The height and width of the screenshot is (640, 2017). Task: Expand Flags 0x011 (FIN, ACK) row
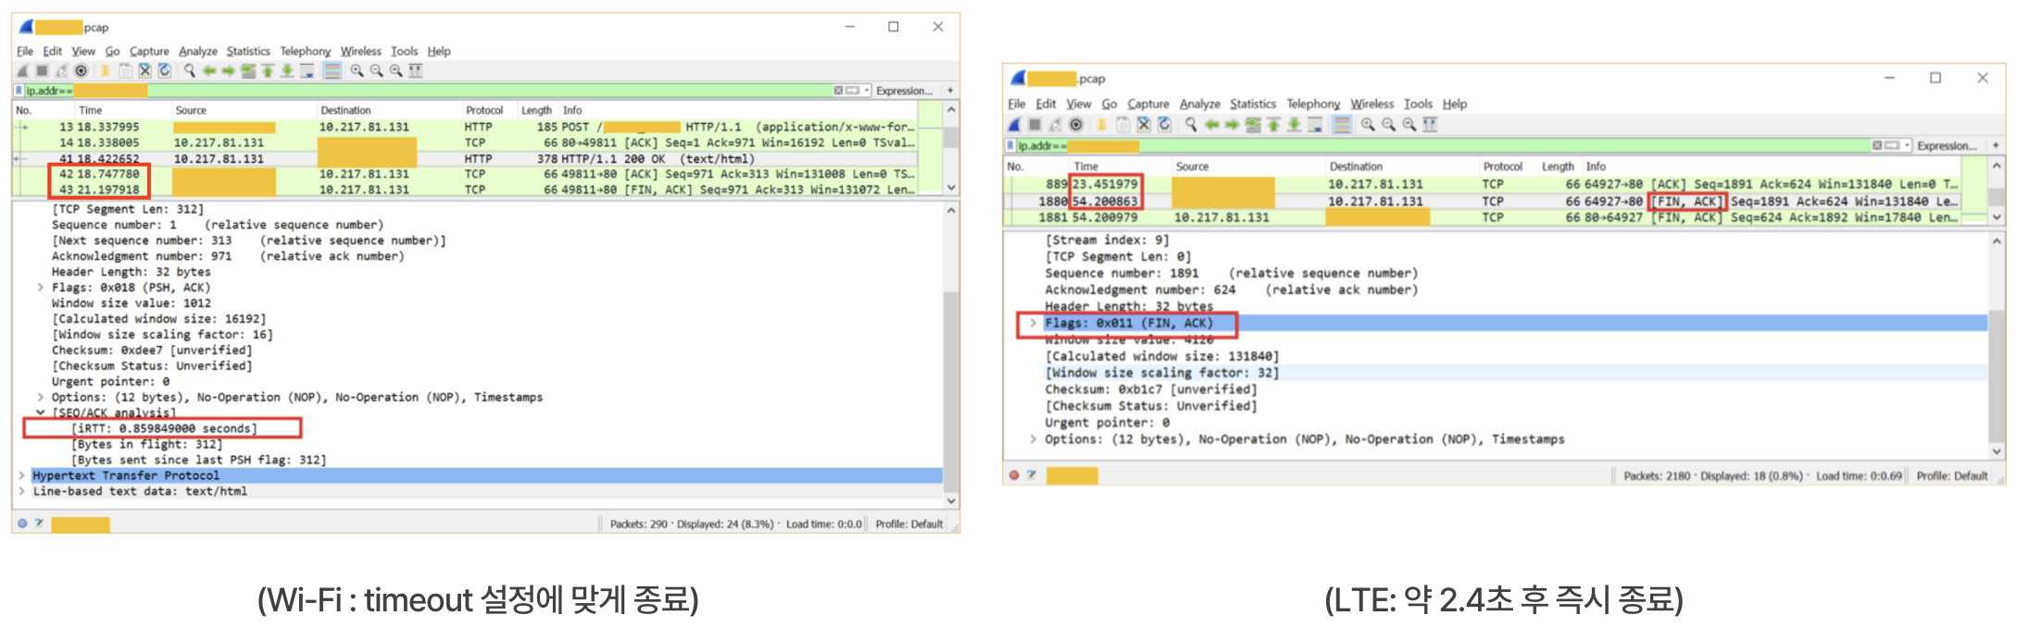coord(1033,323)
